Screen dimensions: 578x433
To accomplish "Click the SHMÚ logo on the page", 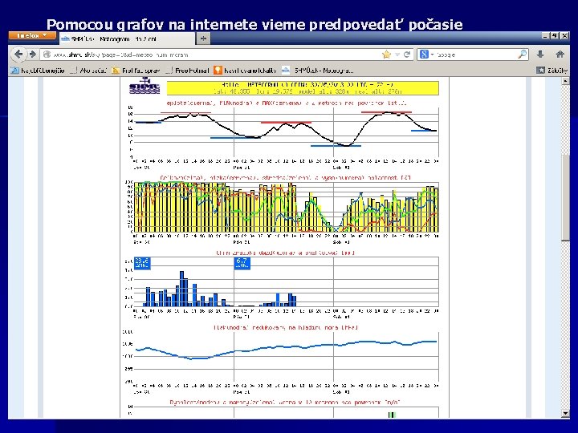I will (x=144, y=86).
